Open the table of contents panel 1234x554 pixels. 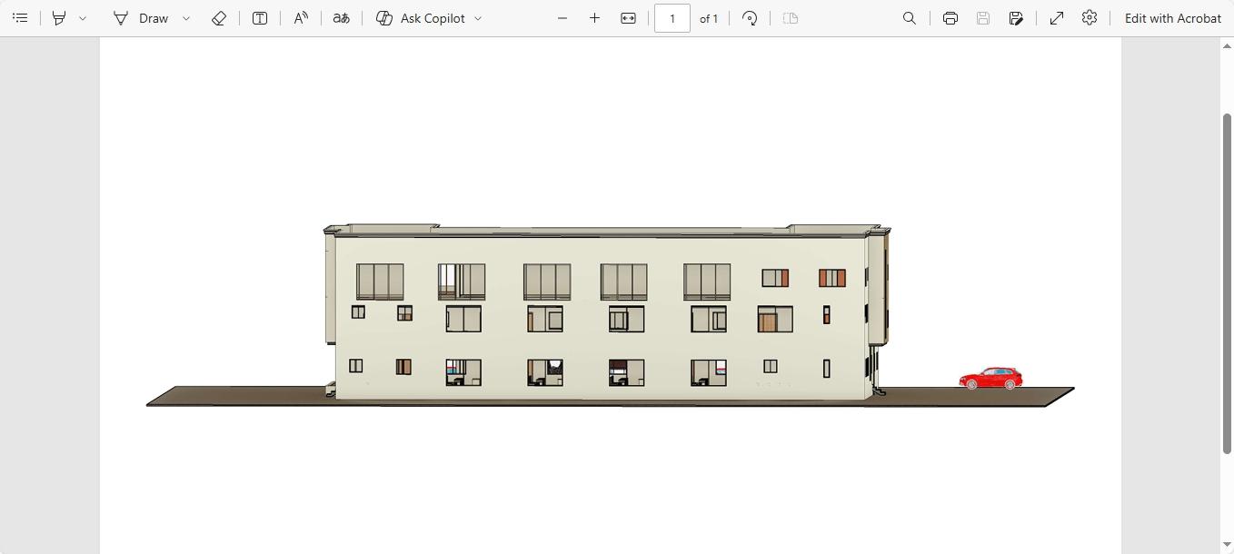click(20, 18)
